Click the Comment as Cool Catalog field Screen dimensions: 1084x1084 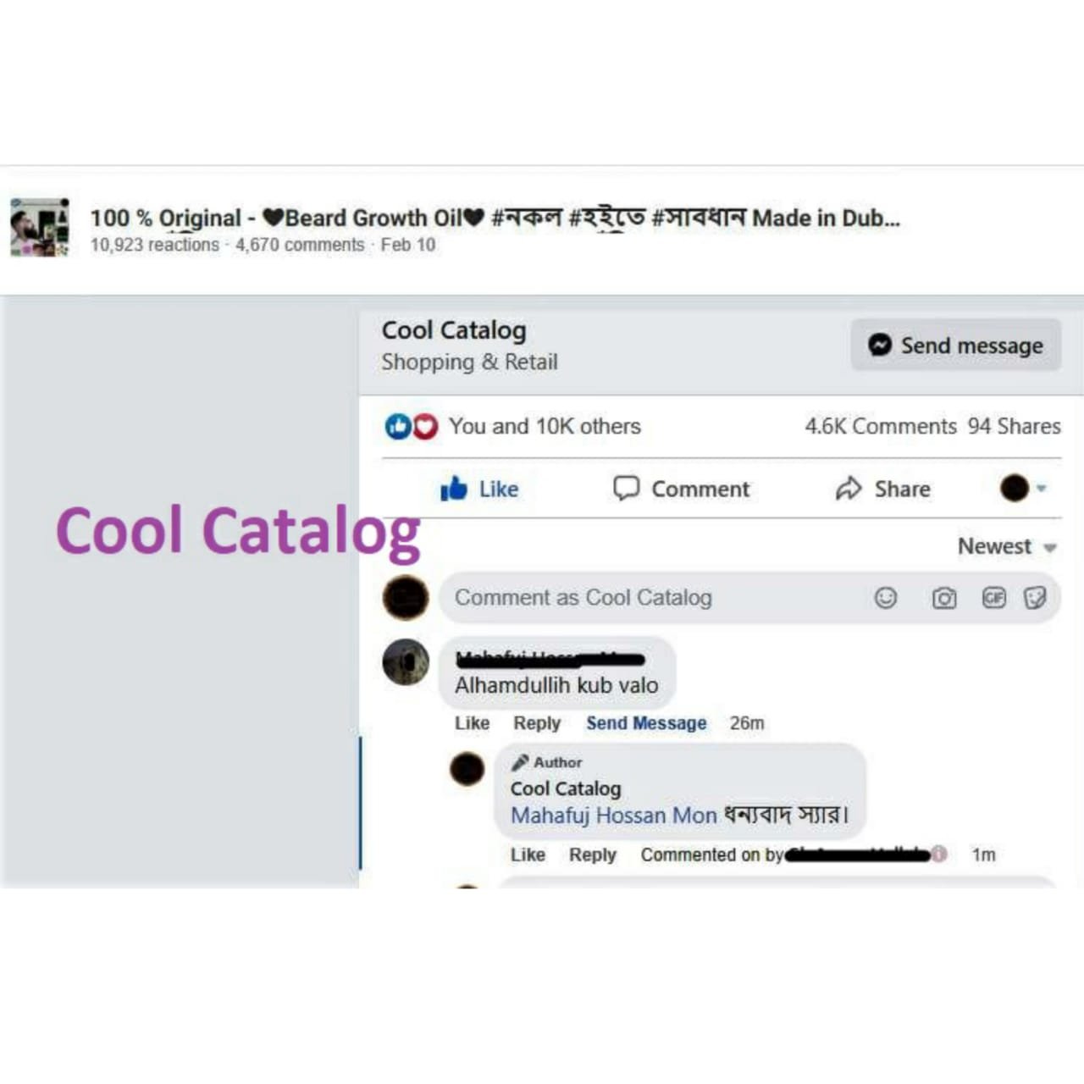point(749,598)
